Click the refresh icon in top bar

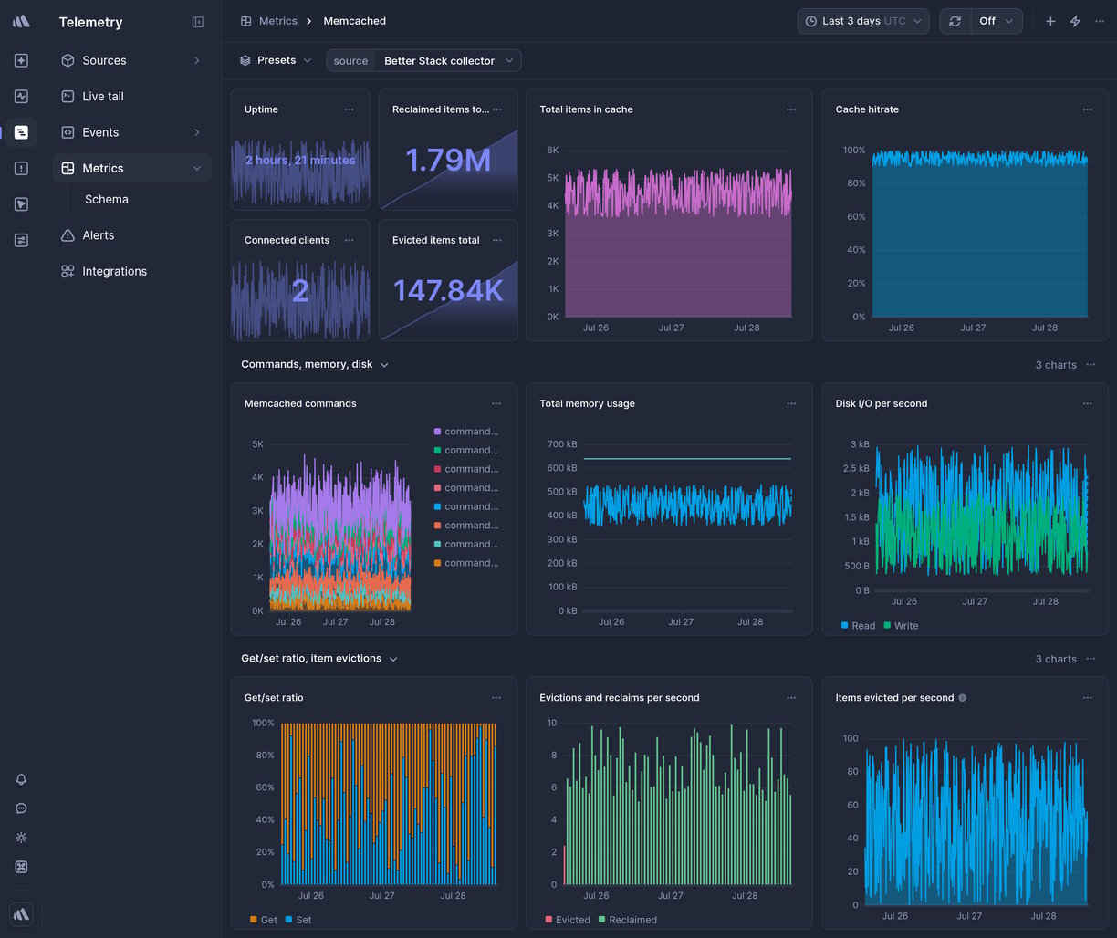[x=955, y=21]
